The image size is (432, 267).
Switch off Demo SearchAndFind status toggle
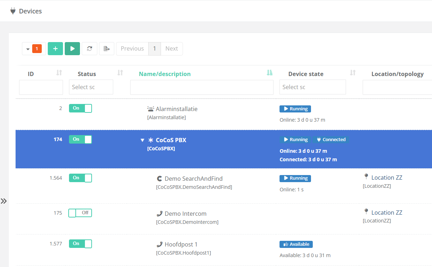pos(80,178)
